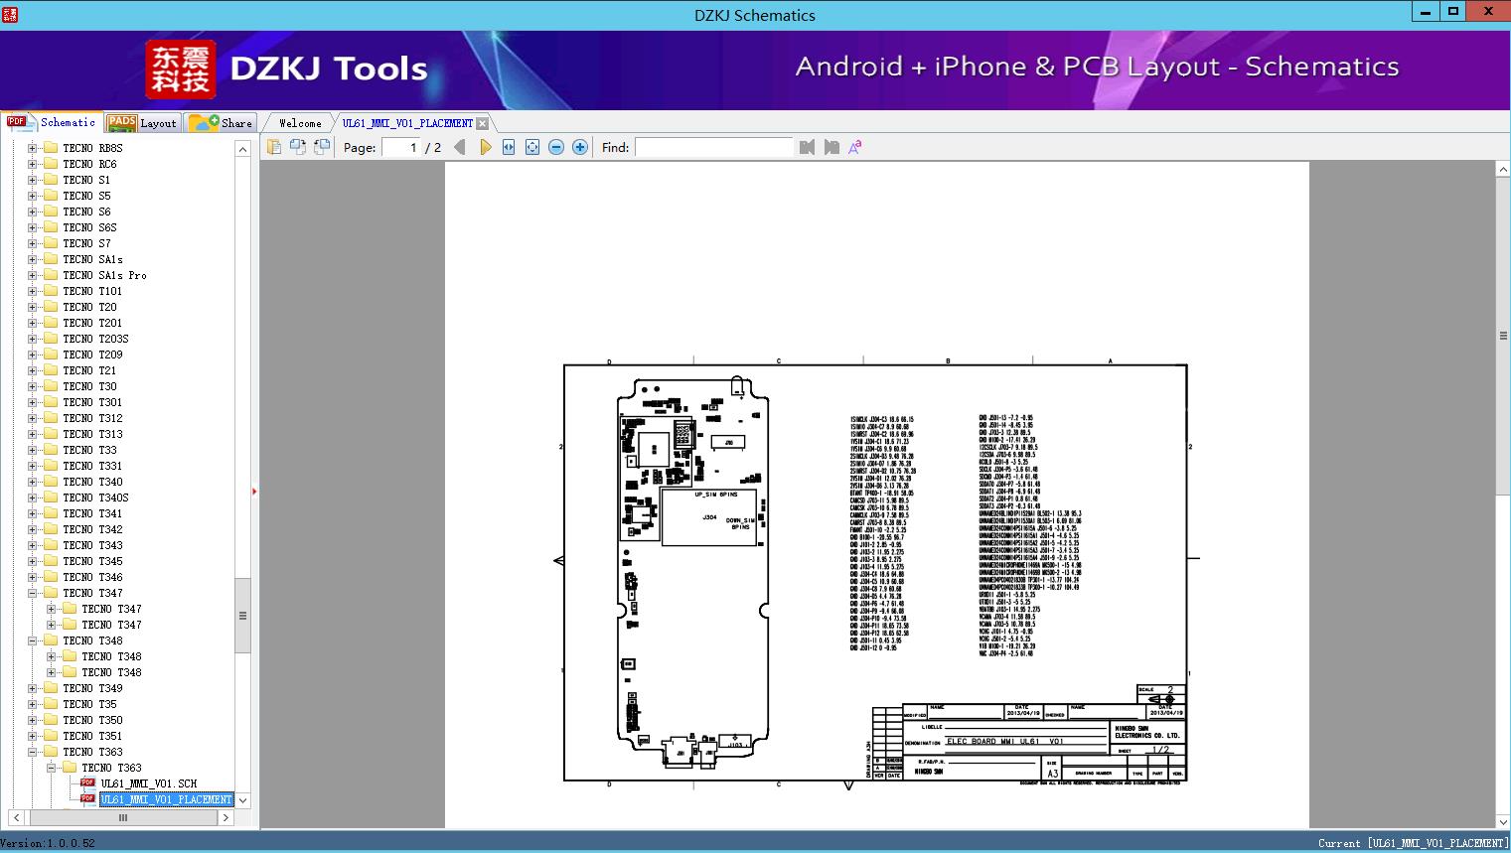Select the TECNO T209 tree item
This screenshot has width=1511, height=853.
(x=92, y=355)
